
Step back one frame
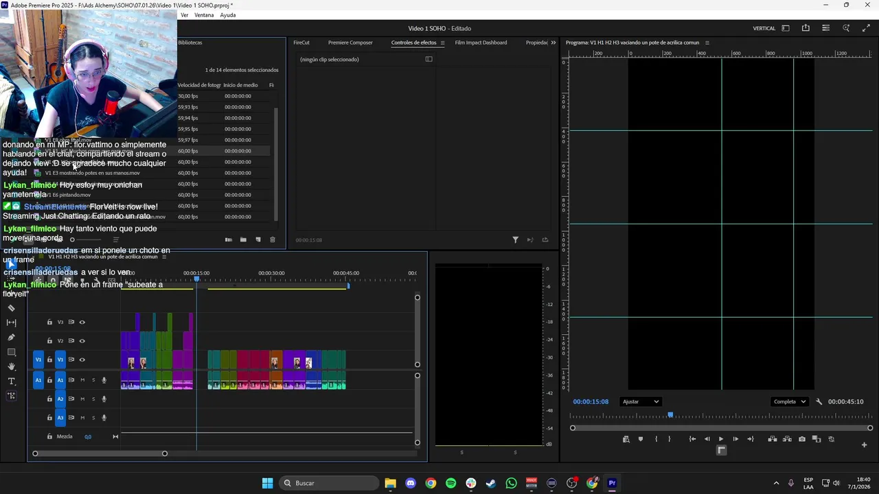click(707, 439)
